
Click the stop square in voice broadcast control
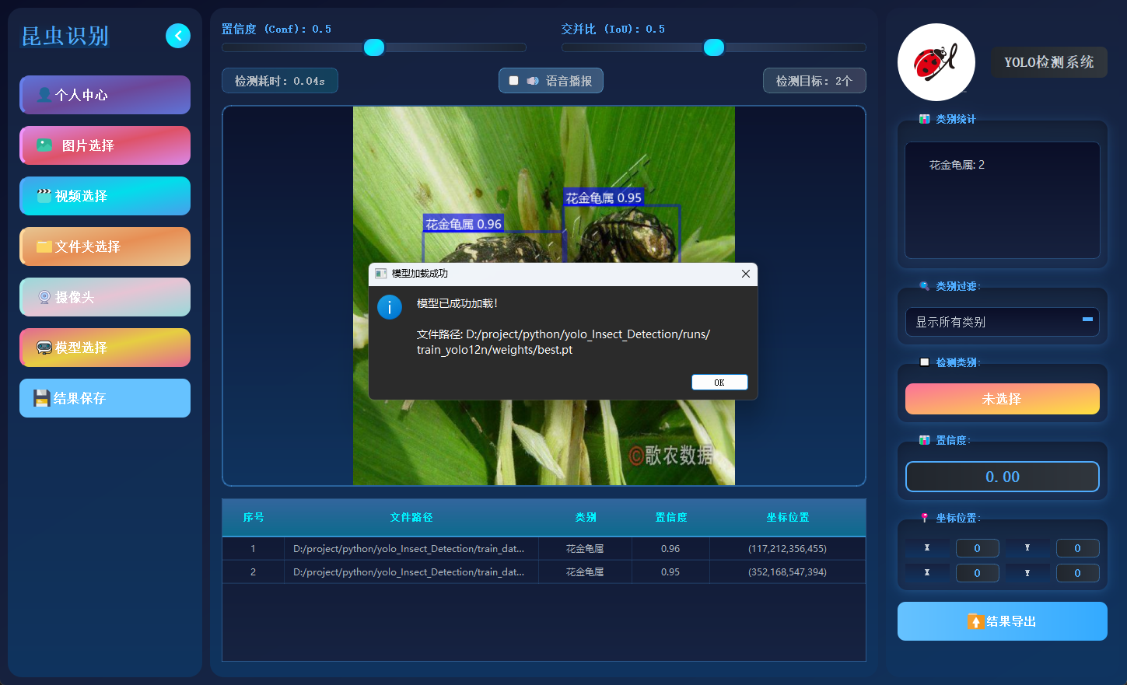(513, 80)
